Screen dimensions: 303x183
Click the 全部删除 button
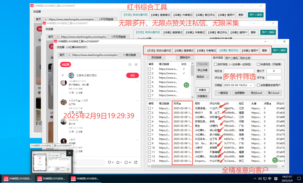(x=240, y=93)
